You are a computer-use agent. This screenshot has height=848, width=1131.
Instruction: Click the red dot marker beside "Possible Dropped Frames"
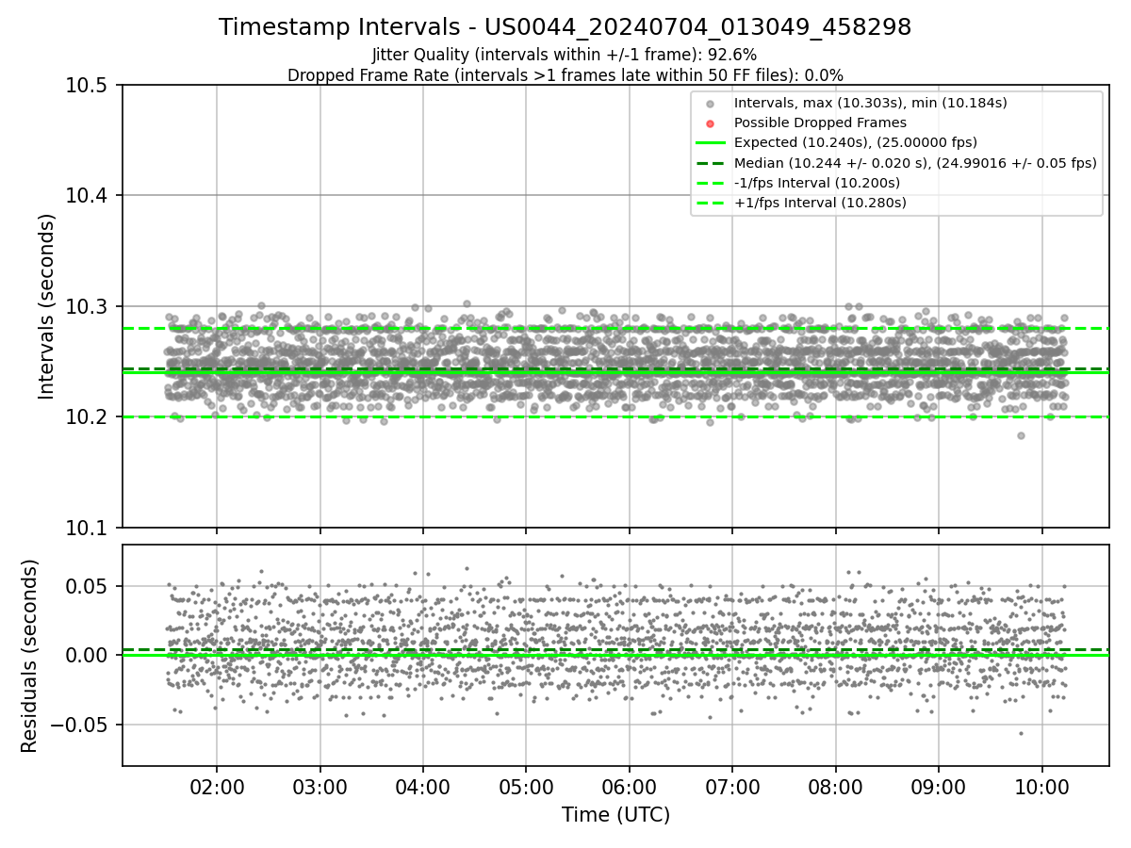pos(711,123)
